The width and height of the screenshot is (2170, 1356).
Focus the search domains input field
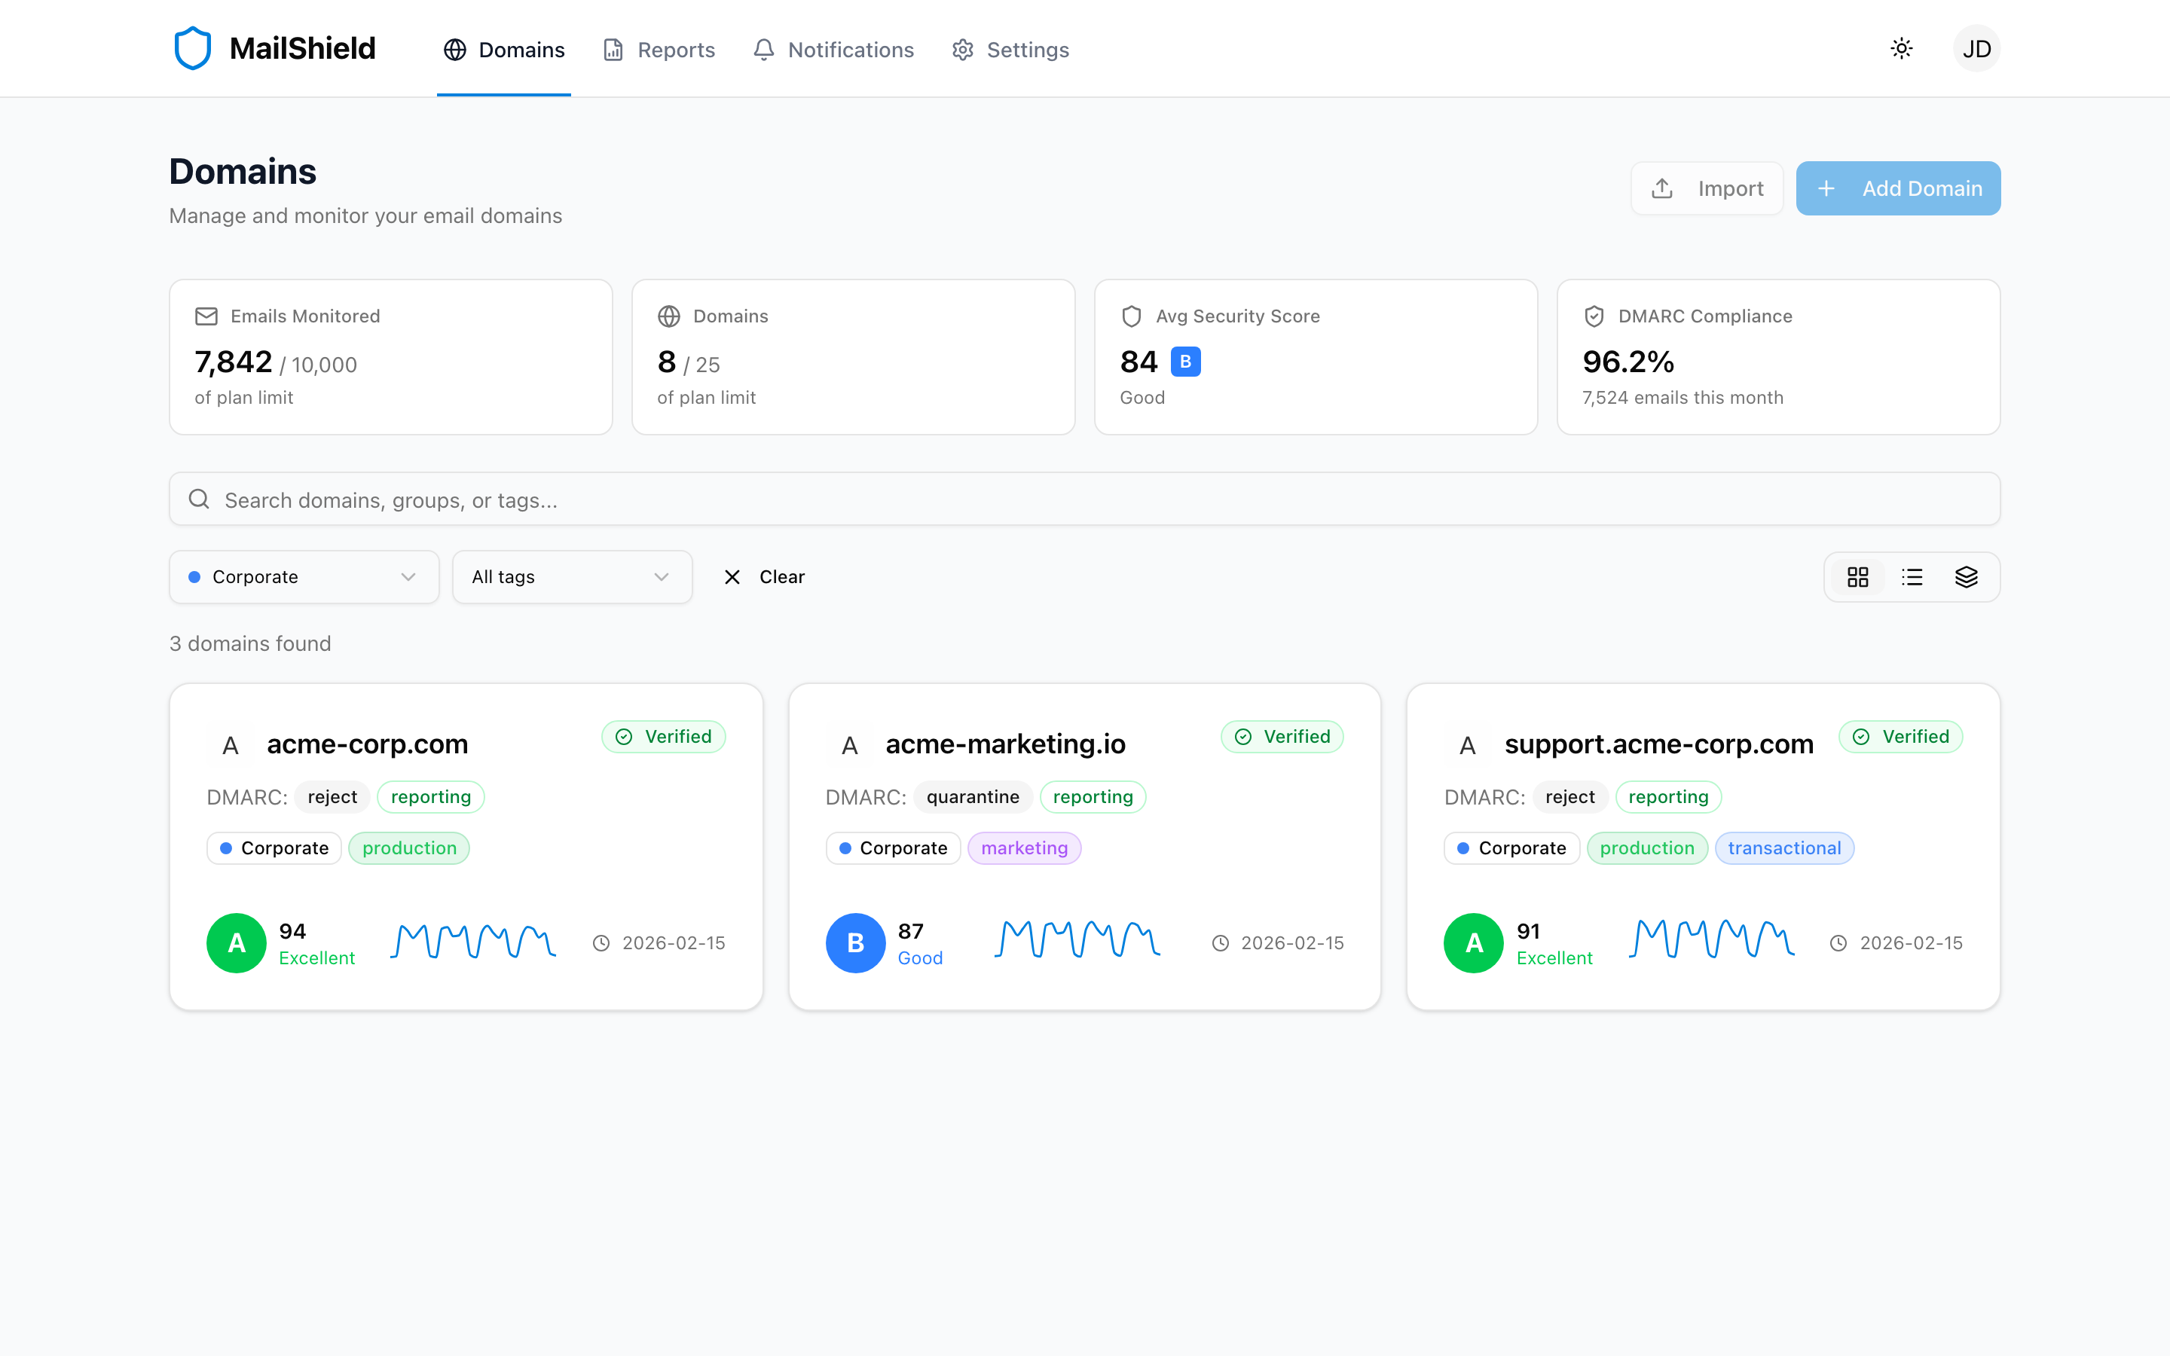[x=1085, y=499]
